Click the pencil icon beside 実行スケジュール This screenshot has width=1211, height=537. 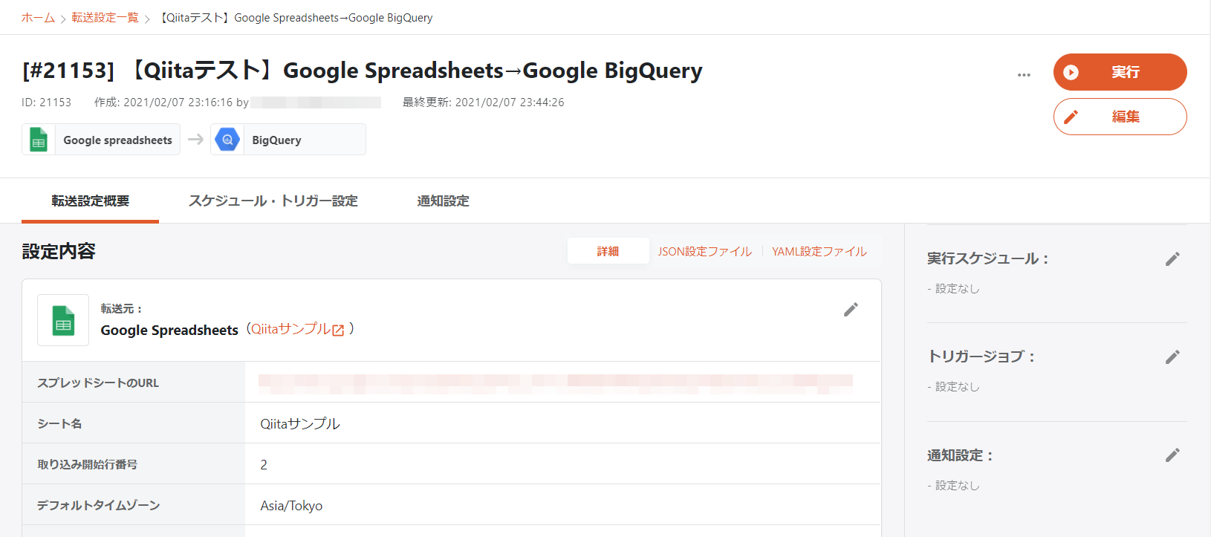point(1172,259)
